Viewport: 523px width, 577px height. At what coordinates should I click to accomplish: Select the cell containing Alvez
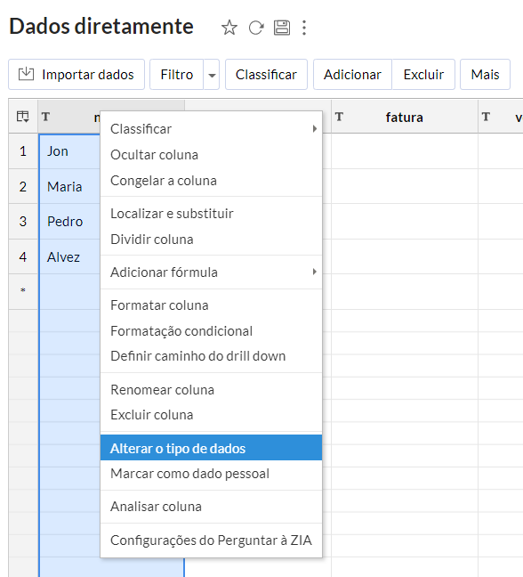(69, 256)
